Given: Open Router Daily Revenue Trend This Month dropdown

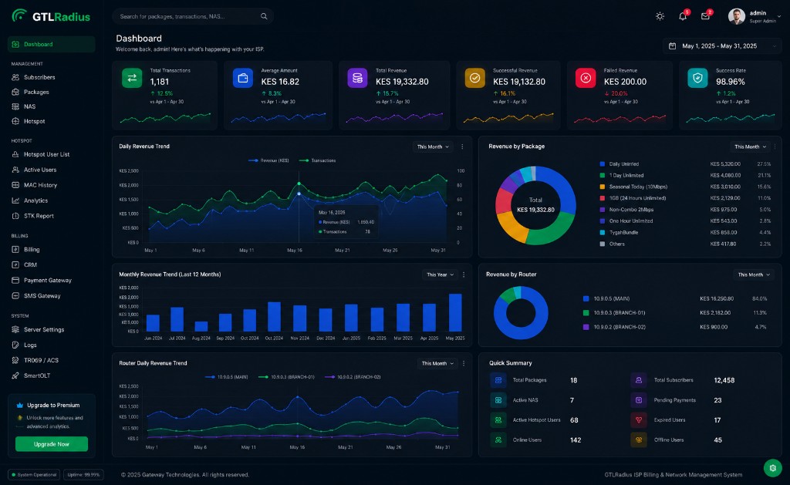Looking at the screenshot, I should (x=437, y=363).
